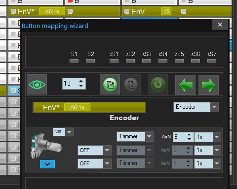Screen dimensions: 237x189
Task: Go to next button with right arrow
Action: 208,85
